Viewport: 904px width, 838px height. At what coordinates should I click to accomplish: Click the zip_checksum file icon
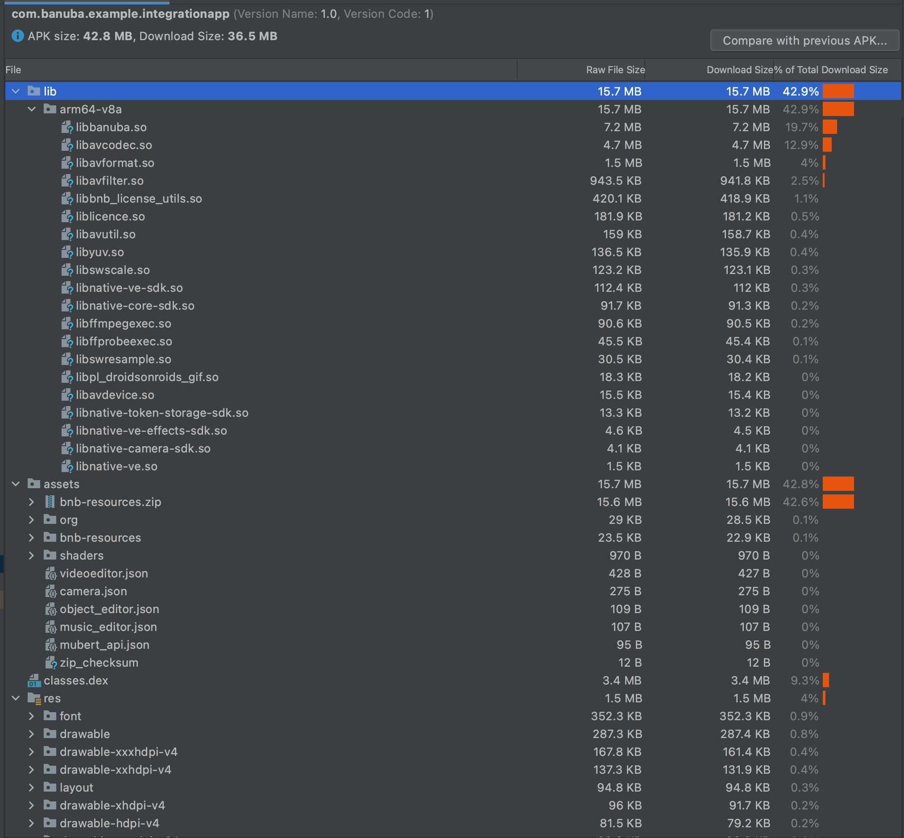pos(51,663)
